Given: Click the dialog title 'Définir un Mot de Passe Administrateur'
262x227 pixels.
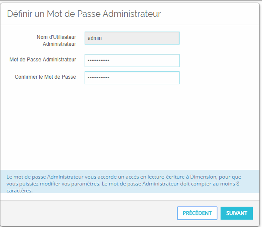Looking at the screenshot, I should tap(84, 14).
